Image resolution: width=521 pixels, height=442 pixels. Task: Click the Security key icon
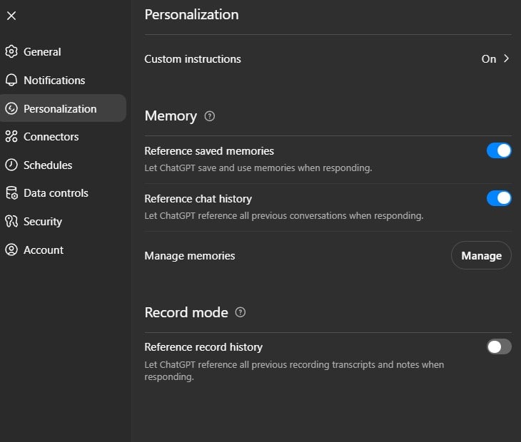pos(11,221)
